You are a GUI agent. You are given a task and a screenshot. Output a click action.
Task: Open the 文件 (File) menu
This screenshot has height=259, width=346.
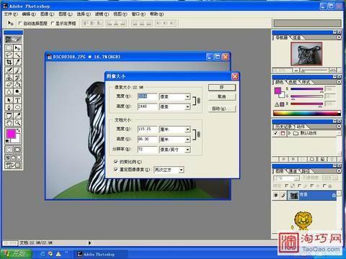[11, 14]
